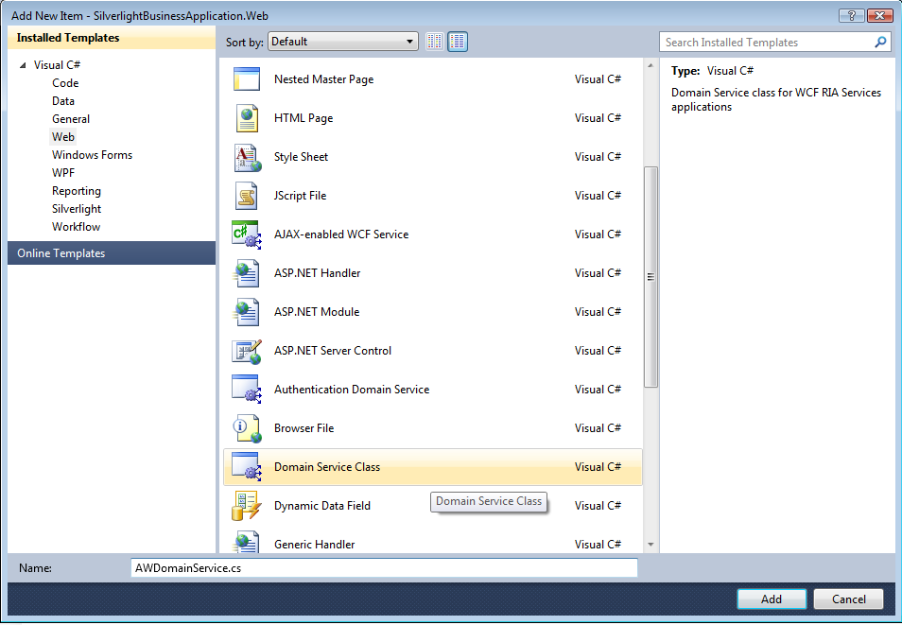Click the AJAX-enabled WCF Service label
The height and width of the screenshot is (625, 902).
[x=341, y=234]
